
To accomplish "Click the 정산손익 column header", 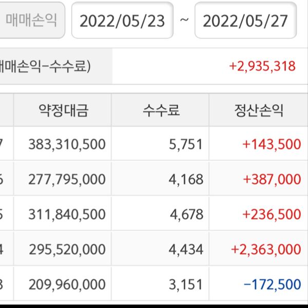I will (259, 110).
